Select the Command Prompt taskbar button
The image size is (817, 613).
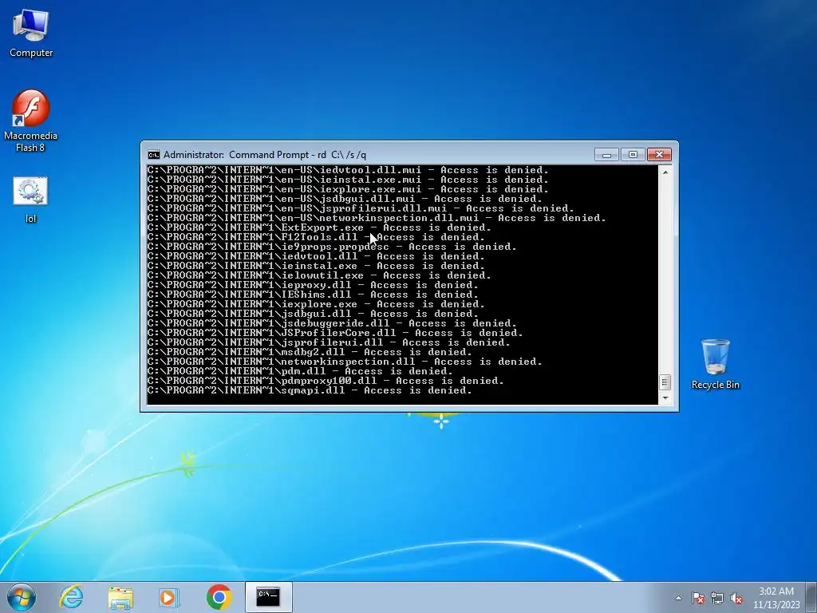point(268,597)
